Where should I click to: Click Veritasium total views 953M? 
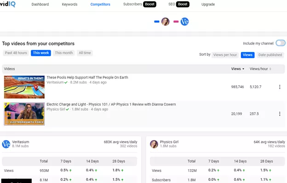coord(44,171)
